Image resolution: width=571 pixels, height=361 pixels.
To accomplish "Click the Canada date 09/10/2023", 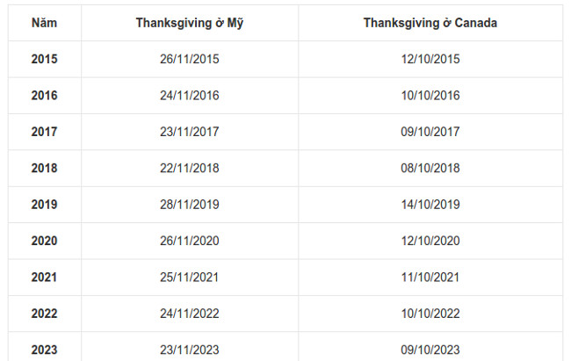I will [430, 350].
